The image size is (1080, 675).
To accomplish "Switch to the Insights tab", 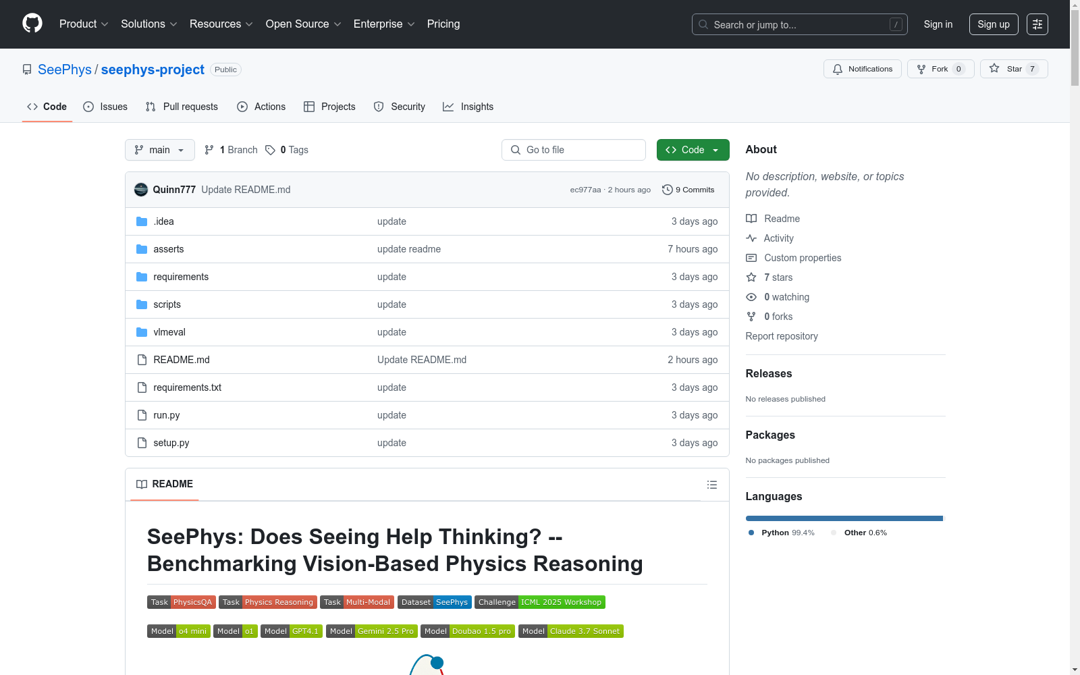I will [x=468, y=107].
